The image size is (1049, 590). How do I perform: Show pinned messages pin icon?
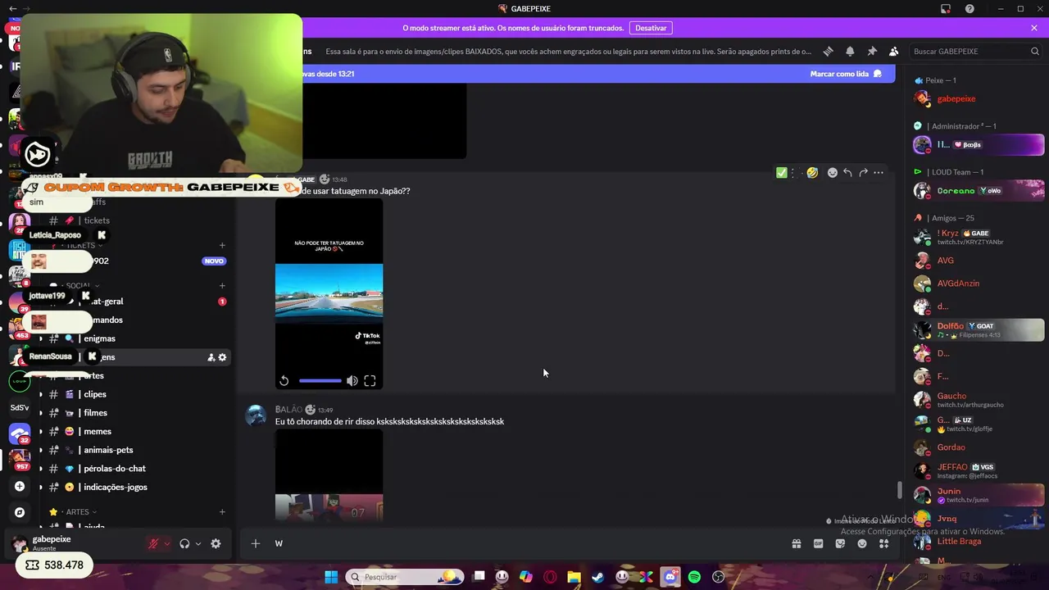coord(872,51)
